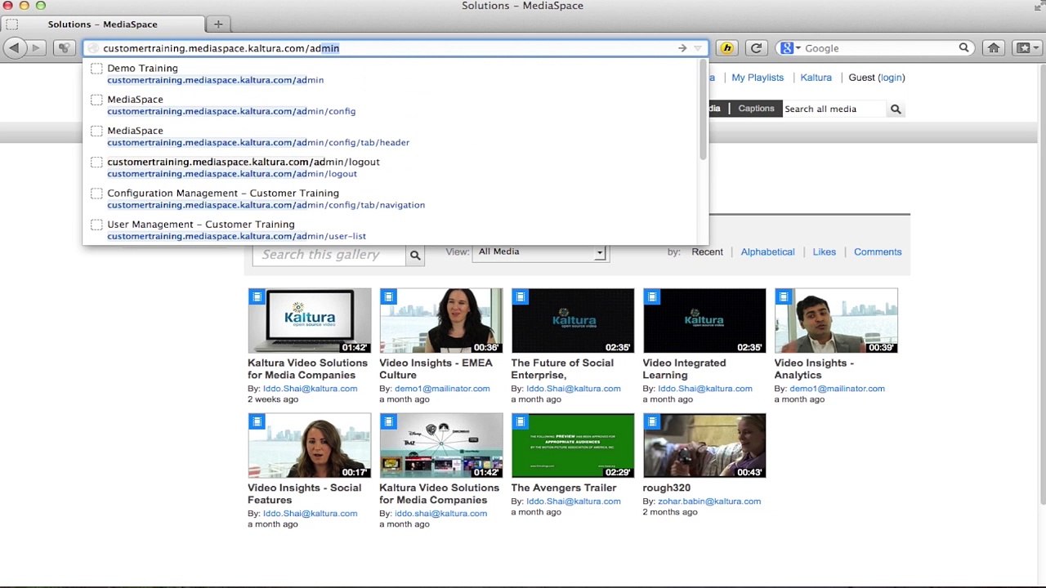This screenshot has height=588, width=1046.
Task: Open the Avengers Trailer green preview thumbnail
Action: (573, 446)
